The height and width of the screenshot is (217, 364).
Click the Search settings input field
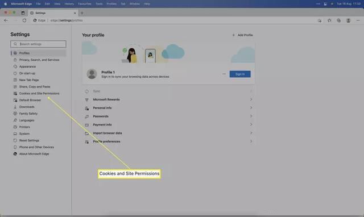(x=38, y=44)
